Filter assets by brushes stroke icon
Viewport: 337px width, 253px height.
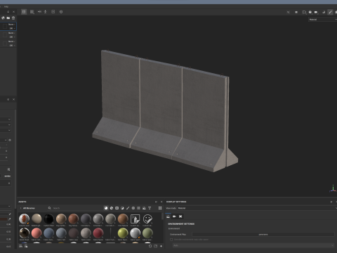click(128, 208)
